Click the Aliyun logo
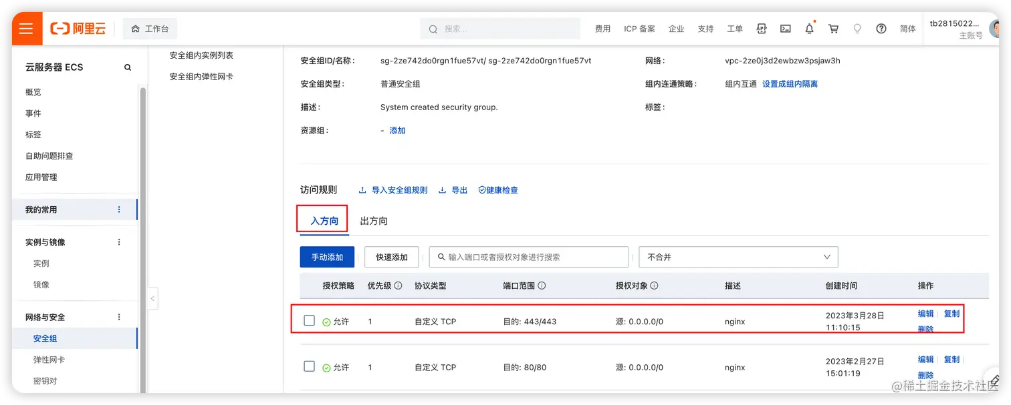Viewport: 1011px width, 405px height. pos(78,29)
